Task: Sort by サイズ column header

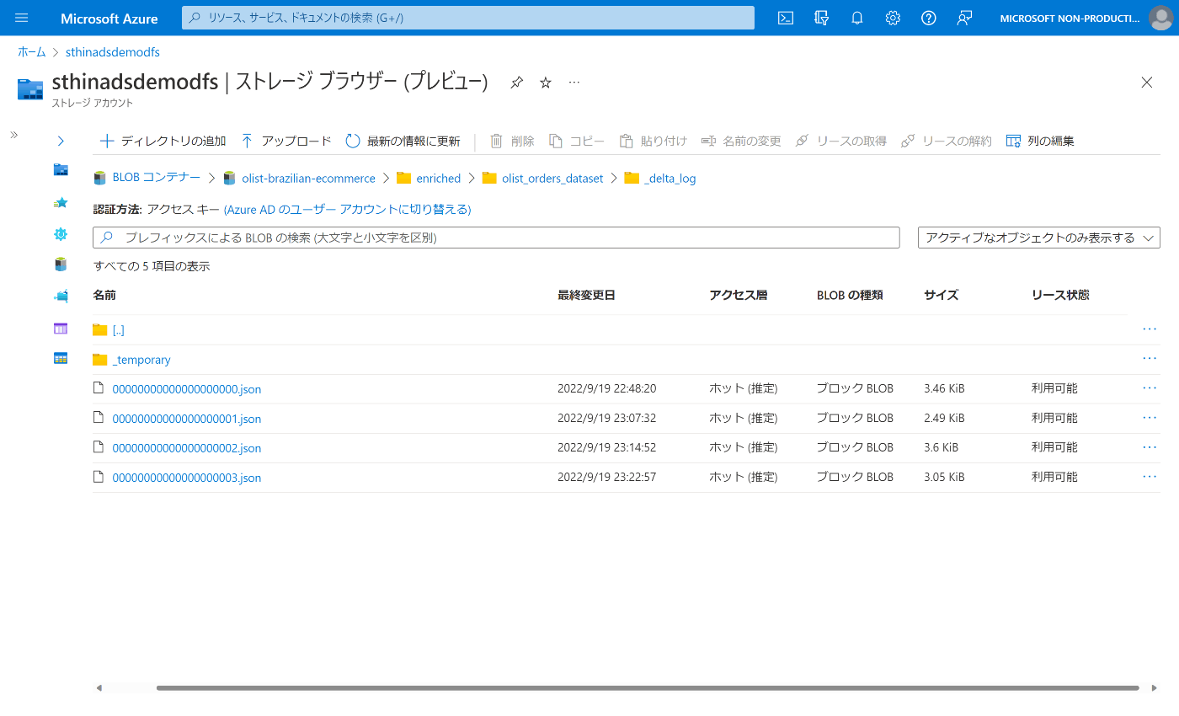Action: coord(941,295)
